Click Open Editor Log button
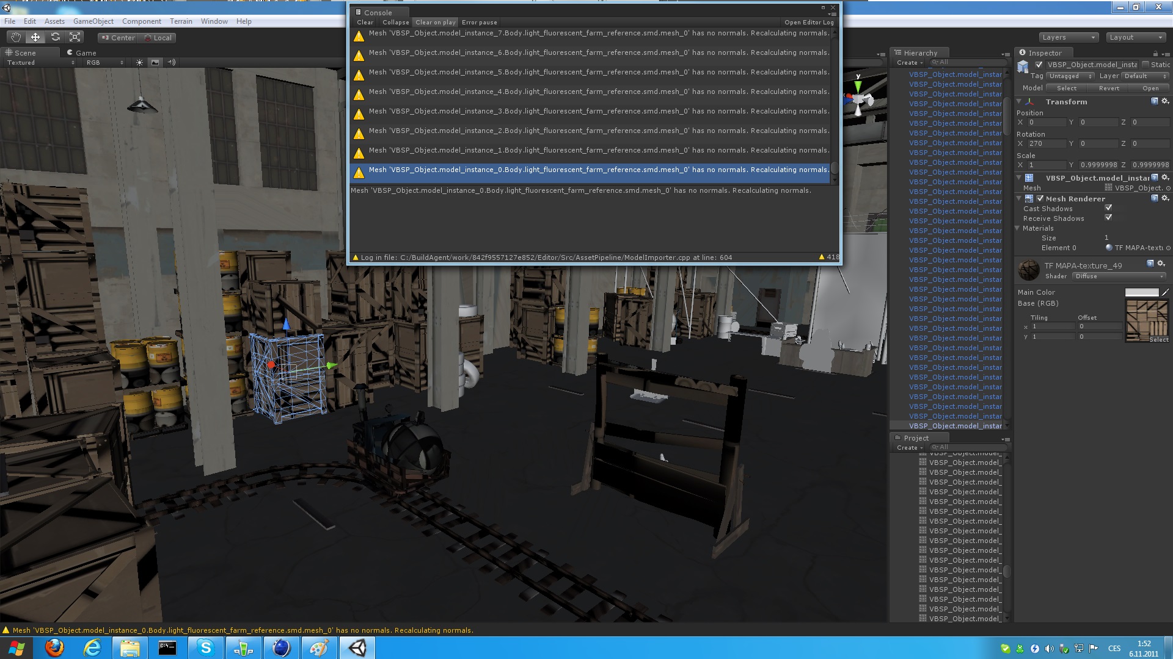This screenshot has width=1173, height=659. 809,22
